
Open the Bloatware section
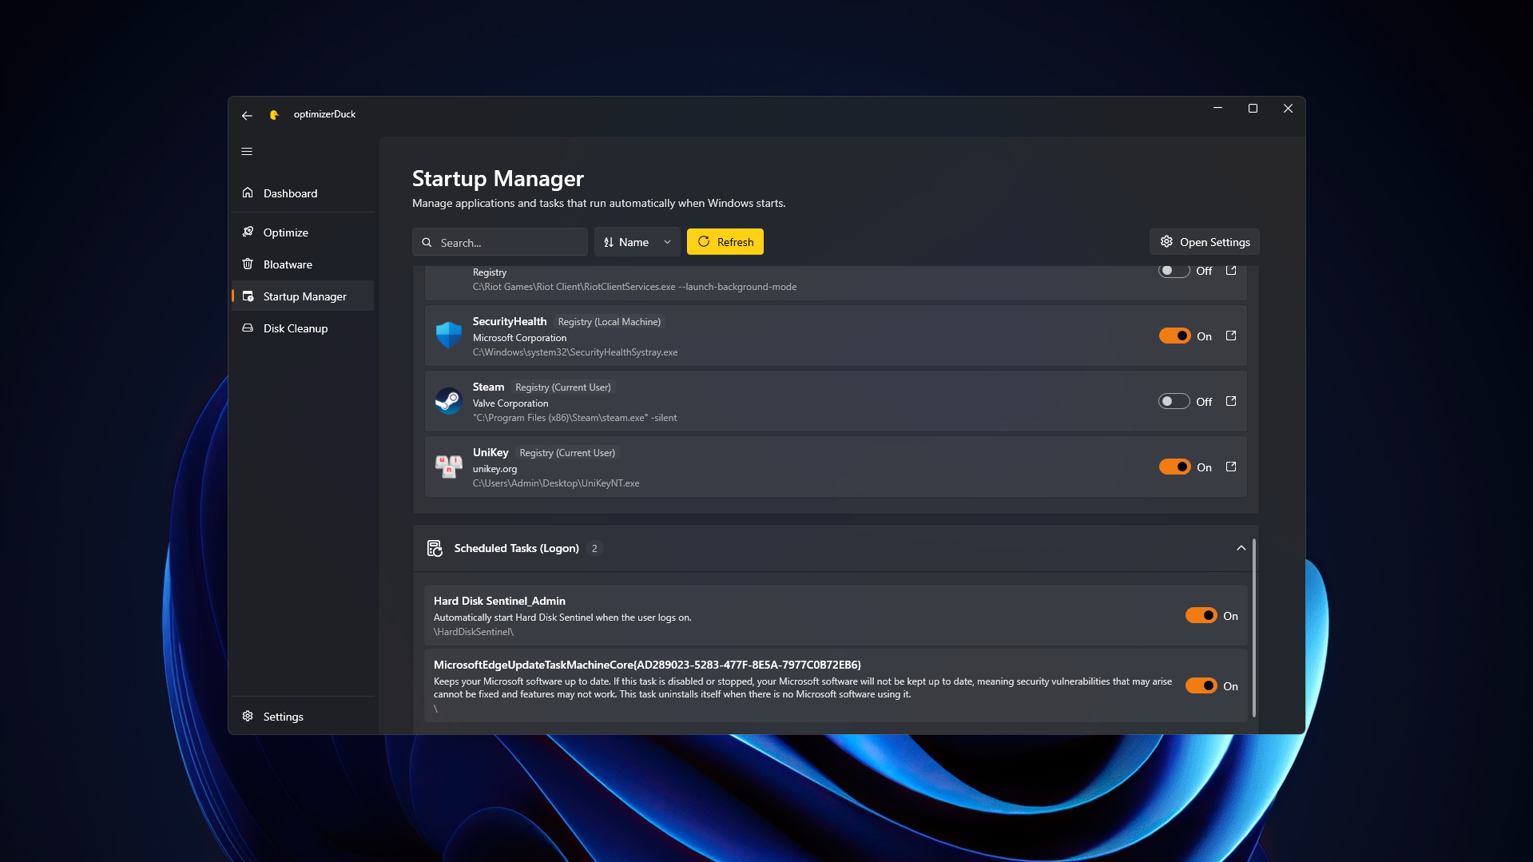[288, 264]
